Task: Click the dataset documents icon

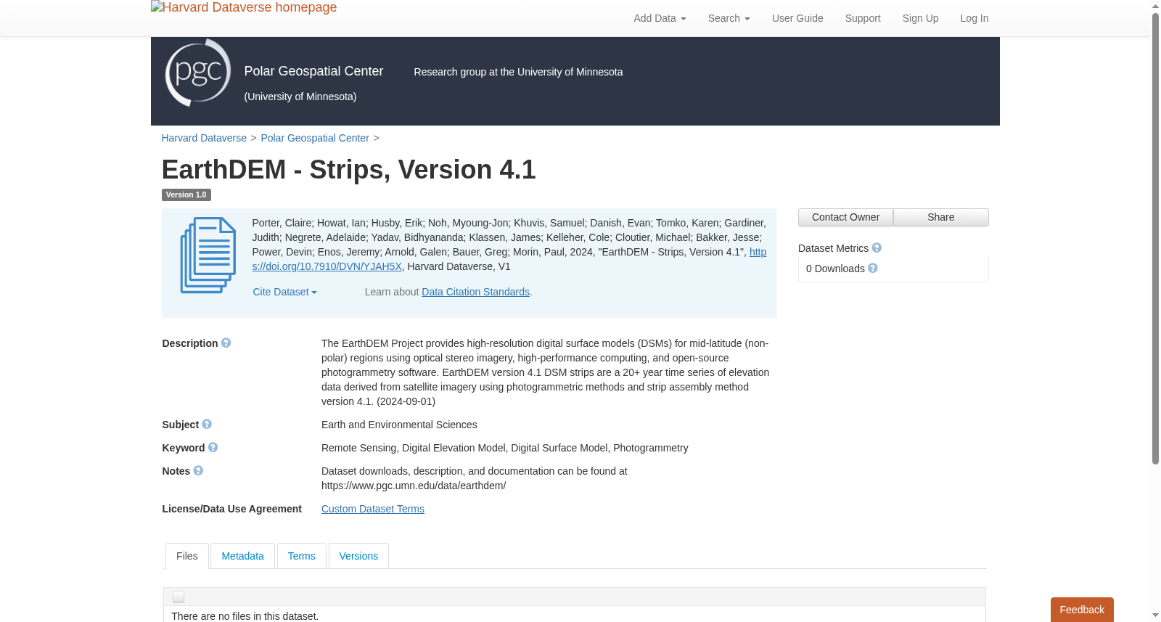Action: pyautogui.click(x=208, y=255)
